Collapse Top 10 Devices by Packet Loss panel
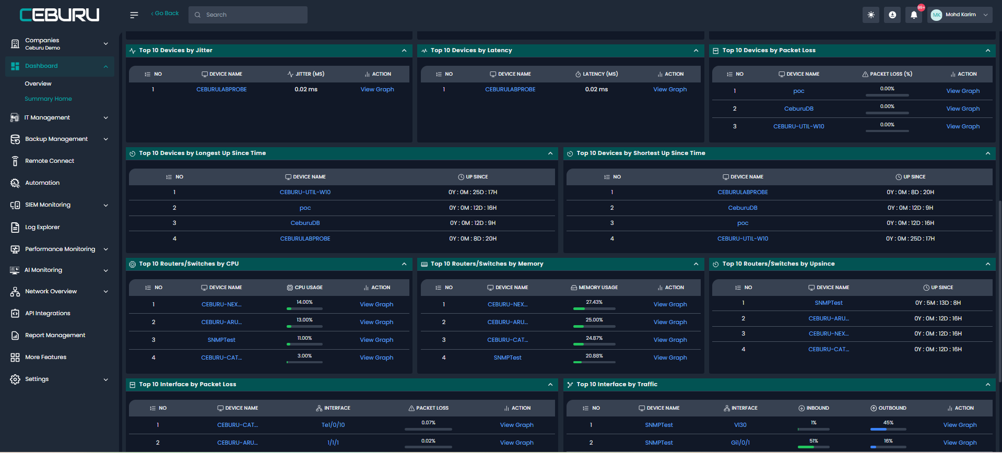The image size is (1002, 453). (x=988, y=51)
